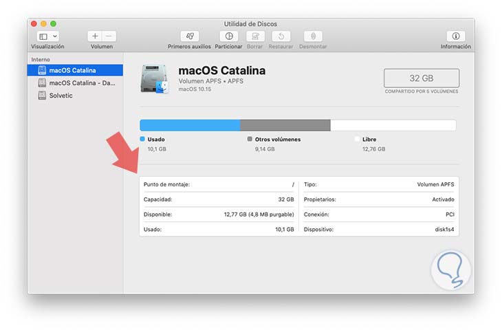Click the Volumen APFS type value
Screen dimensions: 502x330
(435, 184)
